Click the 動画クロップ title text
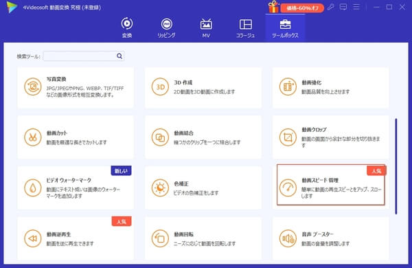The width and height of the screenshot is (412, 268). [314, 130]
